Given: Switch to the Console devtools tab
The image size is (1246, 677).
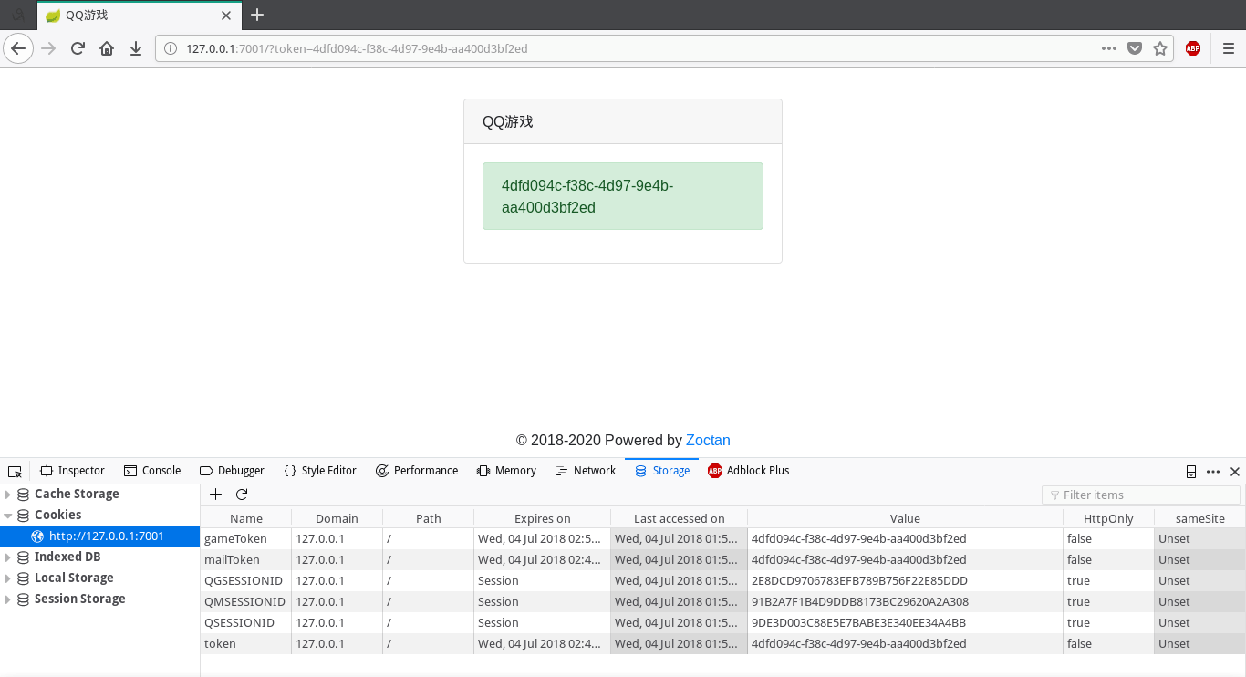Looking at the screenshot, I should (x=152, y=471).
